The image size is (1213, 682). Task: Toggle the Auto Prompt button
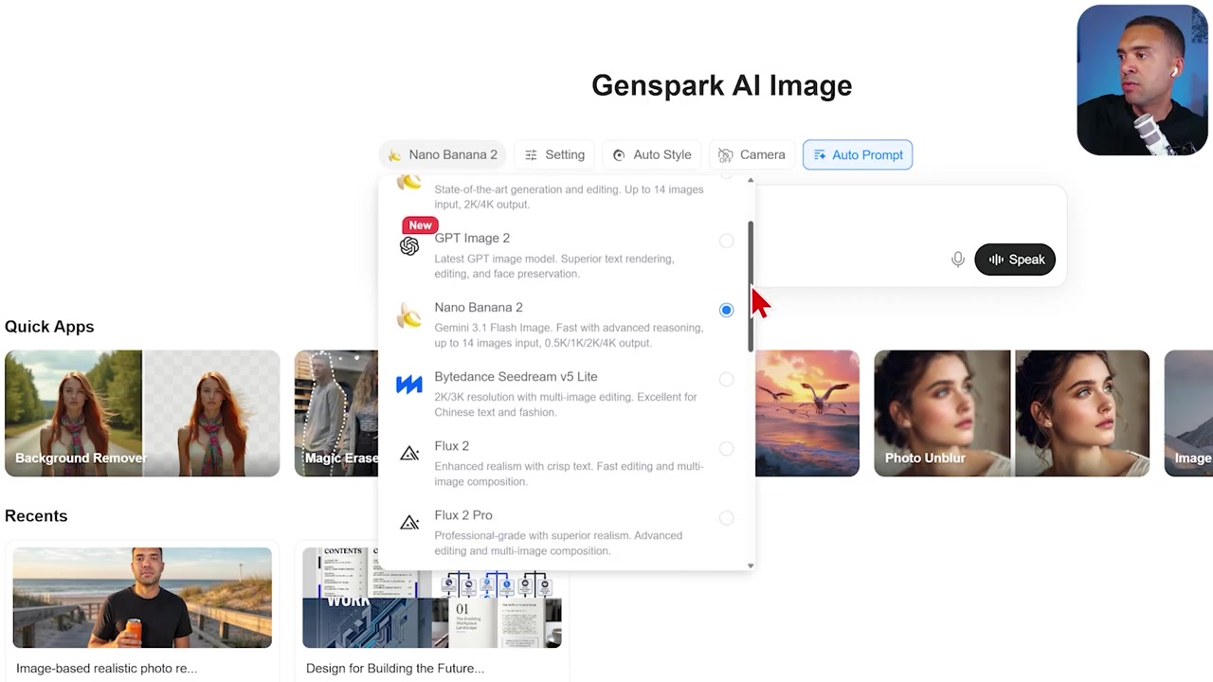pos(858,154)
